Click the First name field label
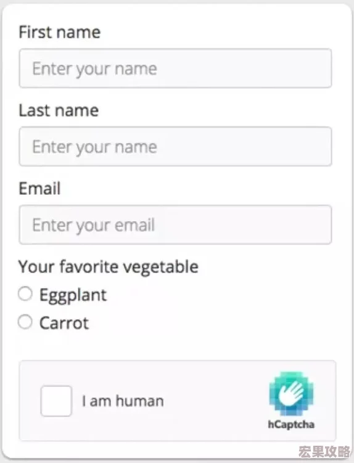The width and height of the screenshot is (354, 463). click(x=60, y=32)
